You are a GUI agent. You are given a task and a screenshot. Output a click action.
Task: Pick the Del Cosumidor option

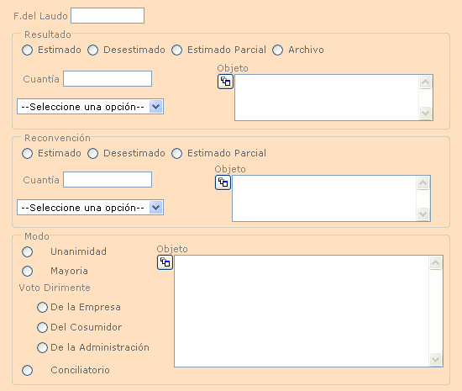(42, 327)
